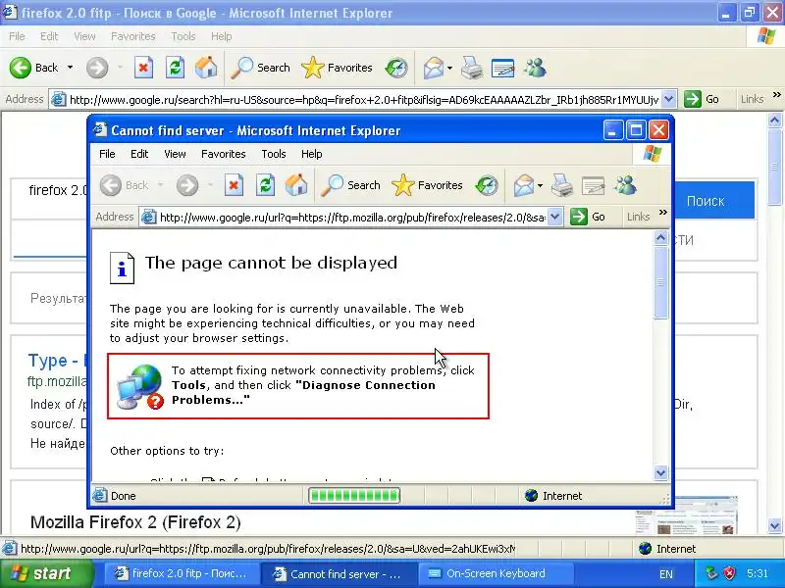Screen dimensions: 785x588
Task: Expand Links chevron in Cannot find server window
Action: point(663,213)
